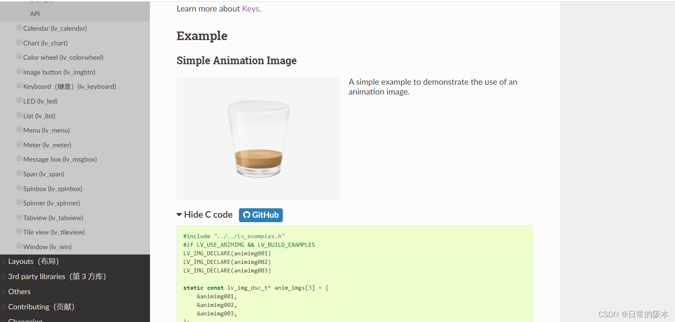Go to the LED (lv_led) page
This screenshot has width=675, height=322.
click(x=40, y=101)
